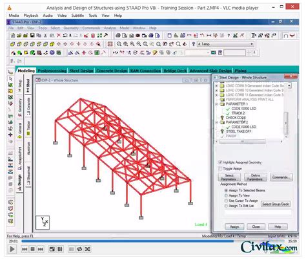Click the vertical scrollbar of design tree
The width and height of the screenshot is (306, 264).
pyautogui.click(x=286, y=124)
